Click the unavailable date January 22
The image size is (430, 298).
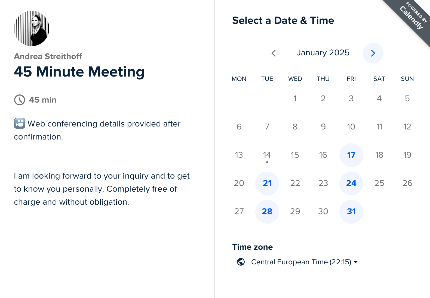(x=295, y=183)
